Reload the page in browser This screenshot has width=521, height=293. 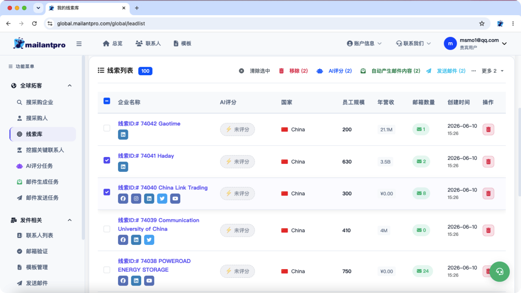(34, 23)
